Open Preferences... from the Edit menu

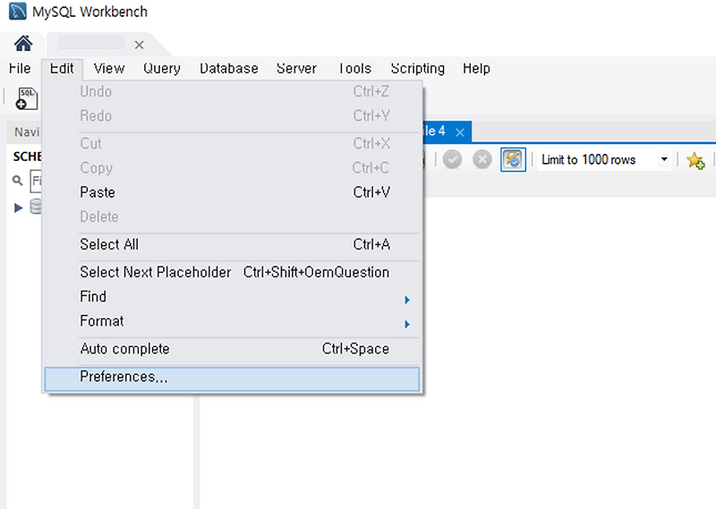tap(232, 379)
